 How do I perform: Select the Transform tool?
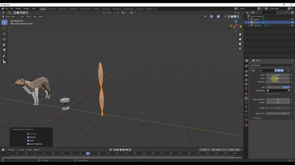tap(4, 50)
